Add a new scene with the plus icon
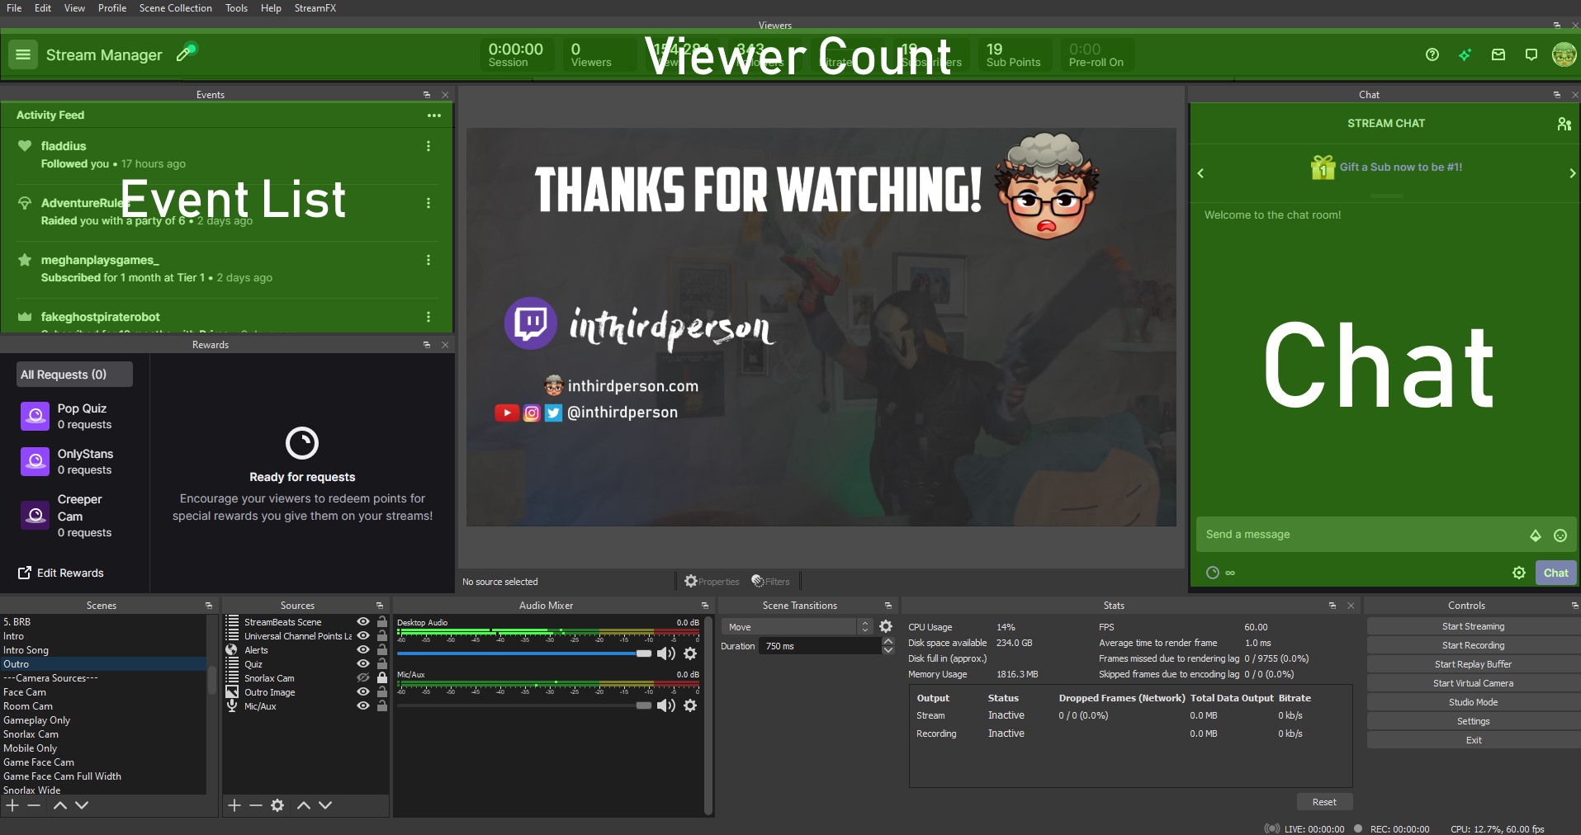This screenshot has width=1581, height=835. [12, 805]
